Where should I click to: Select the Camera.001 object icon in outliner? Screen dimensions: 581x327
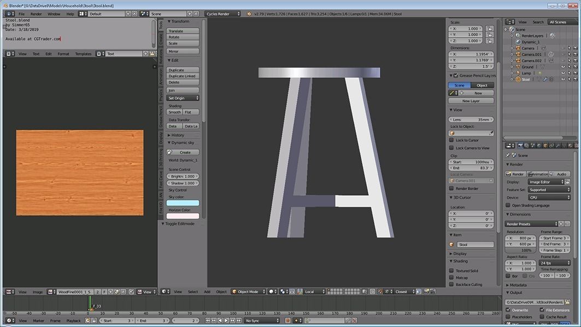pos(518,55)
